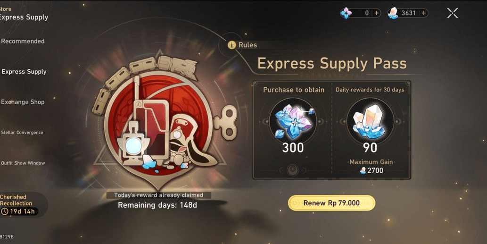Open the Stellar Convergence tab
The height and width of the screenshot is (244, 487).
pyautogui.click(x=22, y=133)
